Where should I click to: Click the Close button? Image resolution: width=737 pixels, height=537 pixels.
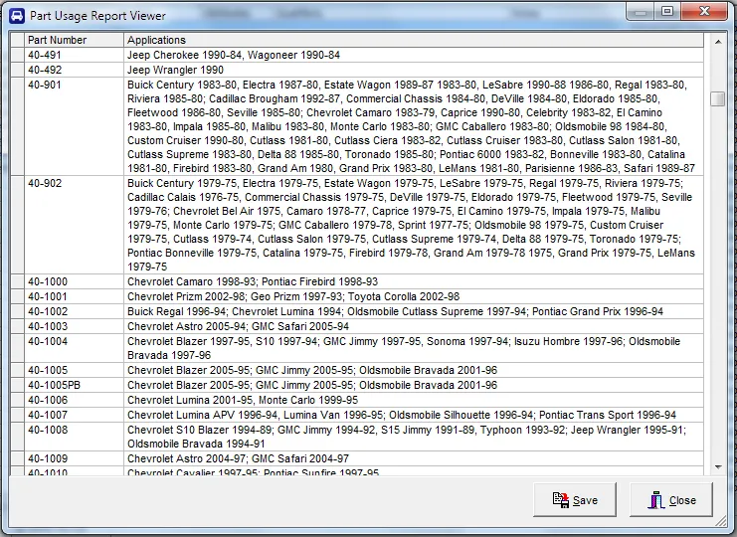click(671, 500)
